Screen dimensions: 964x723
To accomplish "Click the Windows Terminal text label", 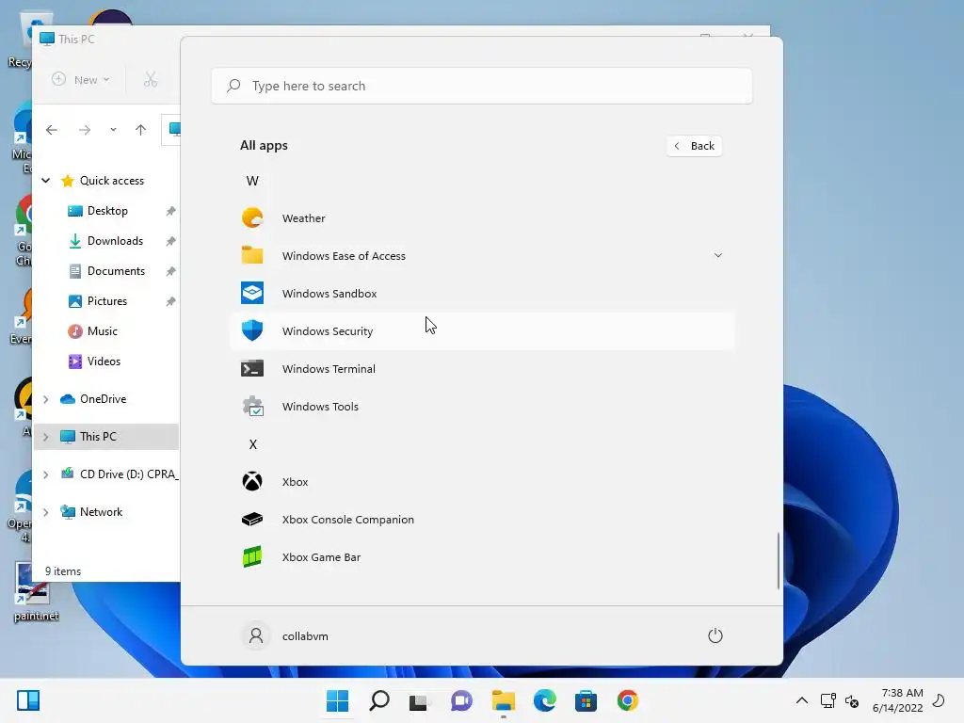I will 329,369.
